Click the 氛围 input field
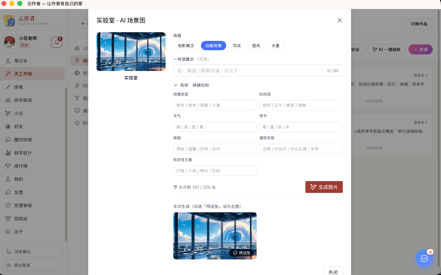Screen dimensions: 441x275 215,149
